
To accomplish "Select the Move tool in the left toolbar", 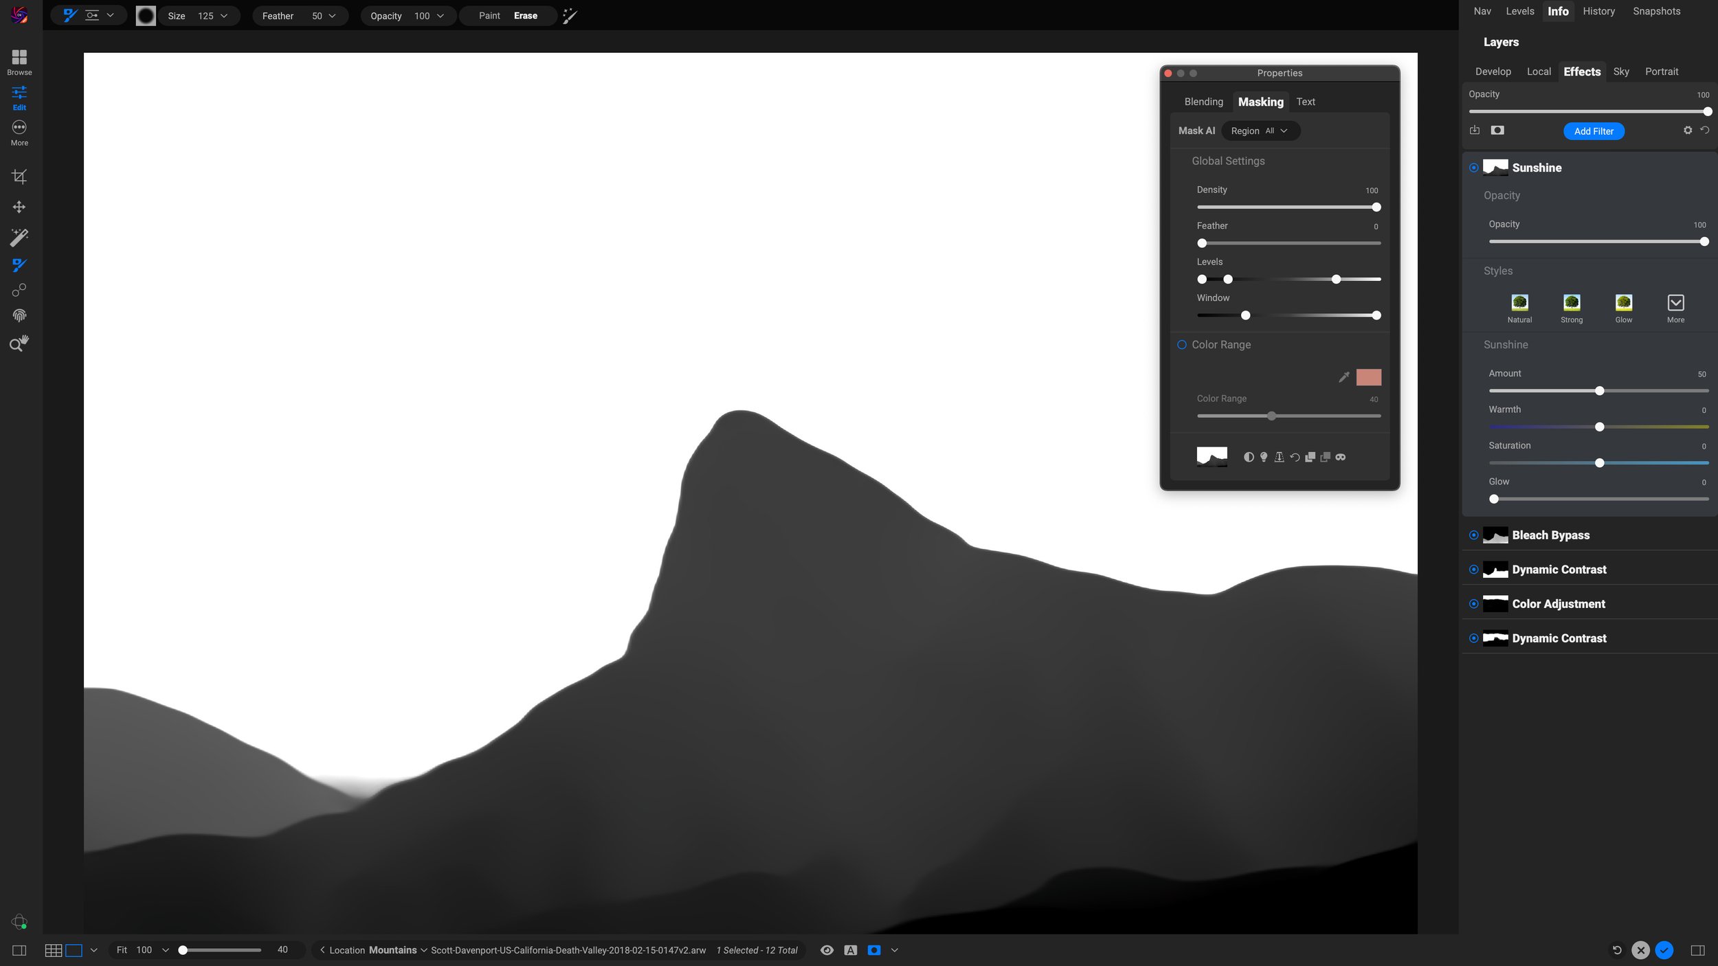I will point(19,207).
